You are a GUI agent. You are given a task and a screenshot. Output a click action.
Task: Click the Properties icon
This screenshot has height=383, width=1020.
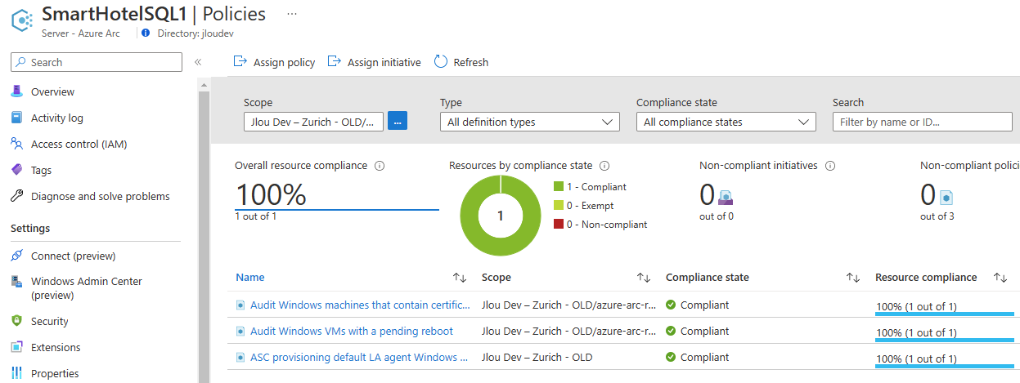point(16,373)
